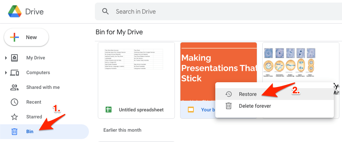Screen dimensions: 342x142
Task: Click the search magnifier icon
Action: click(106, 11)
